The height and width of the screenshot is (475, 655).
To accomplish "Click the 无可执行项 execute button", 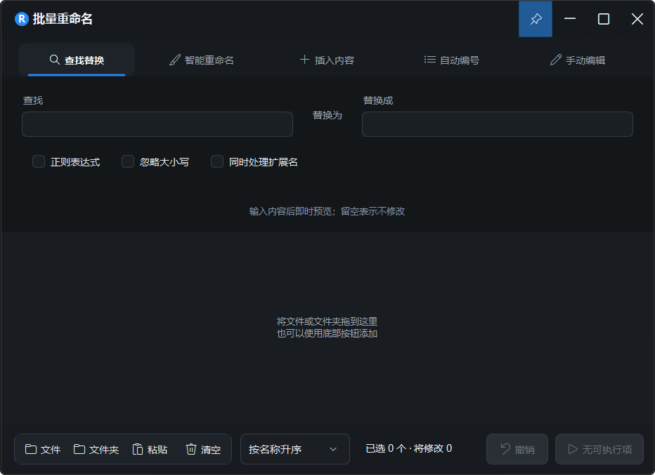I will 599,449.
